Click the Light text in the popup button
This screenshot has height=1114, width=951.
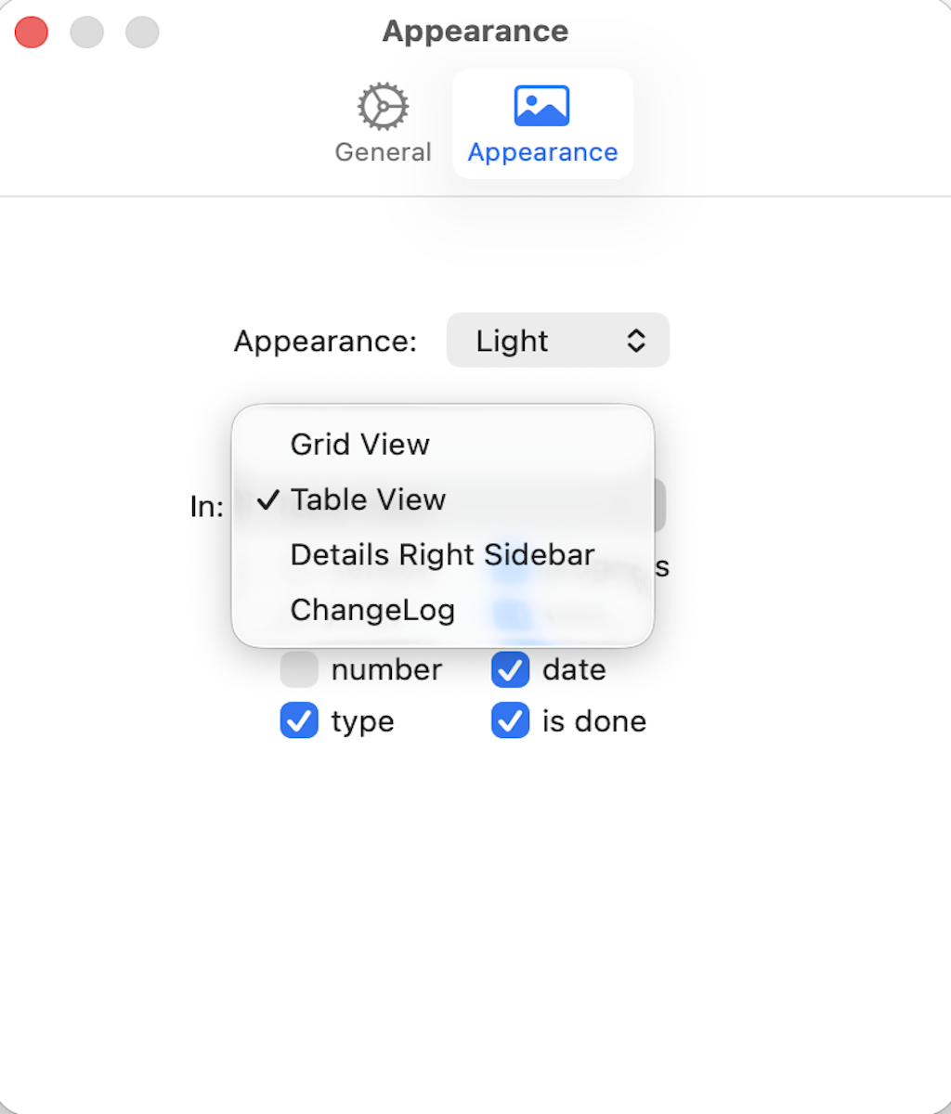pyautogui.click(x=512, y=340)
